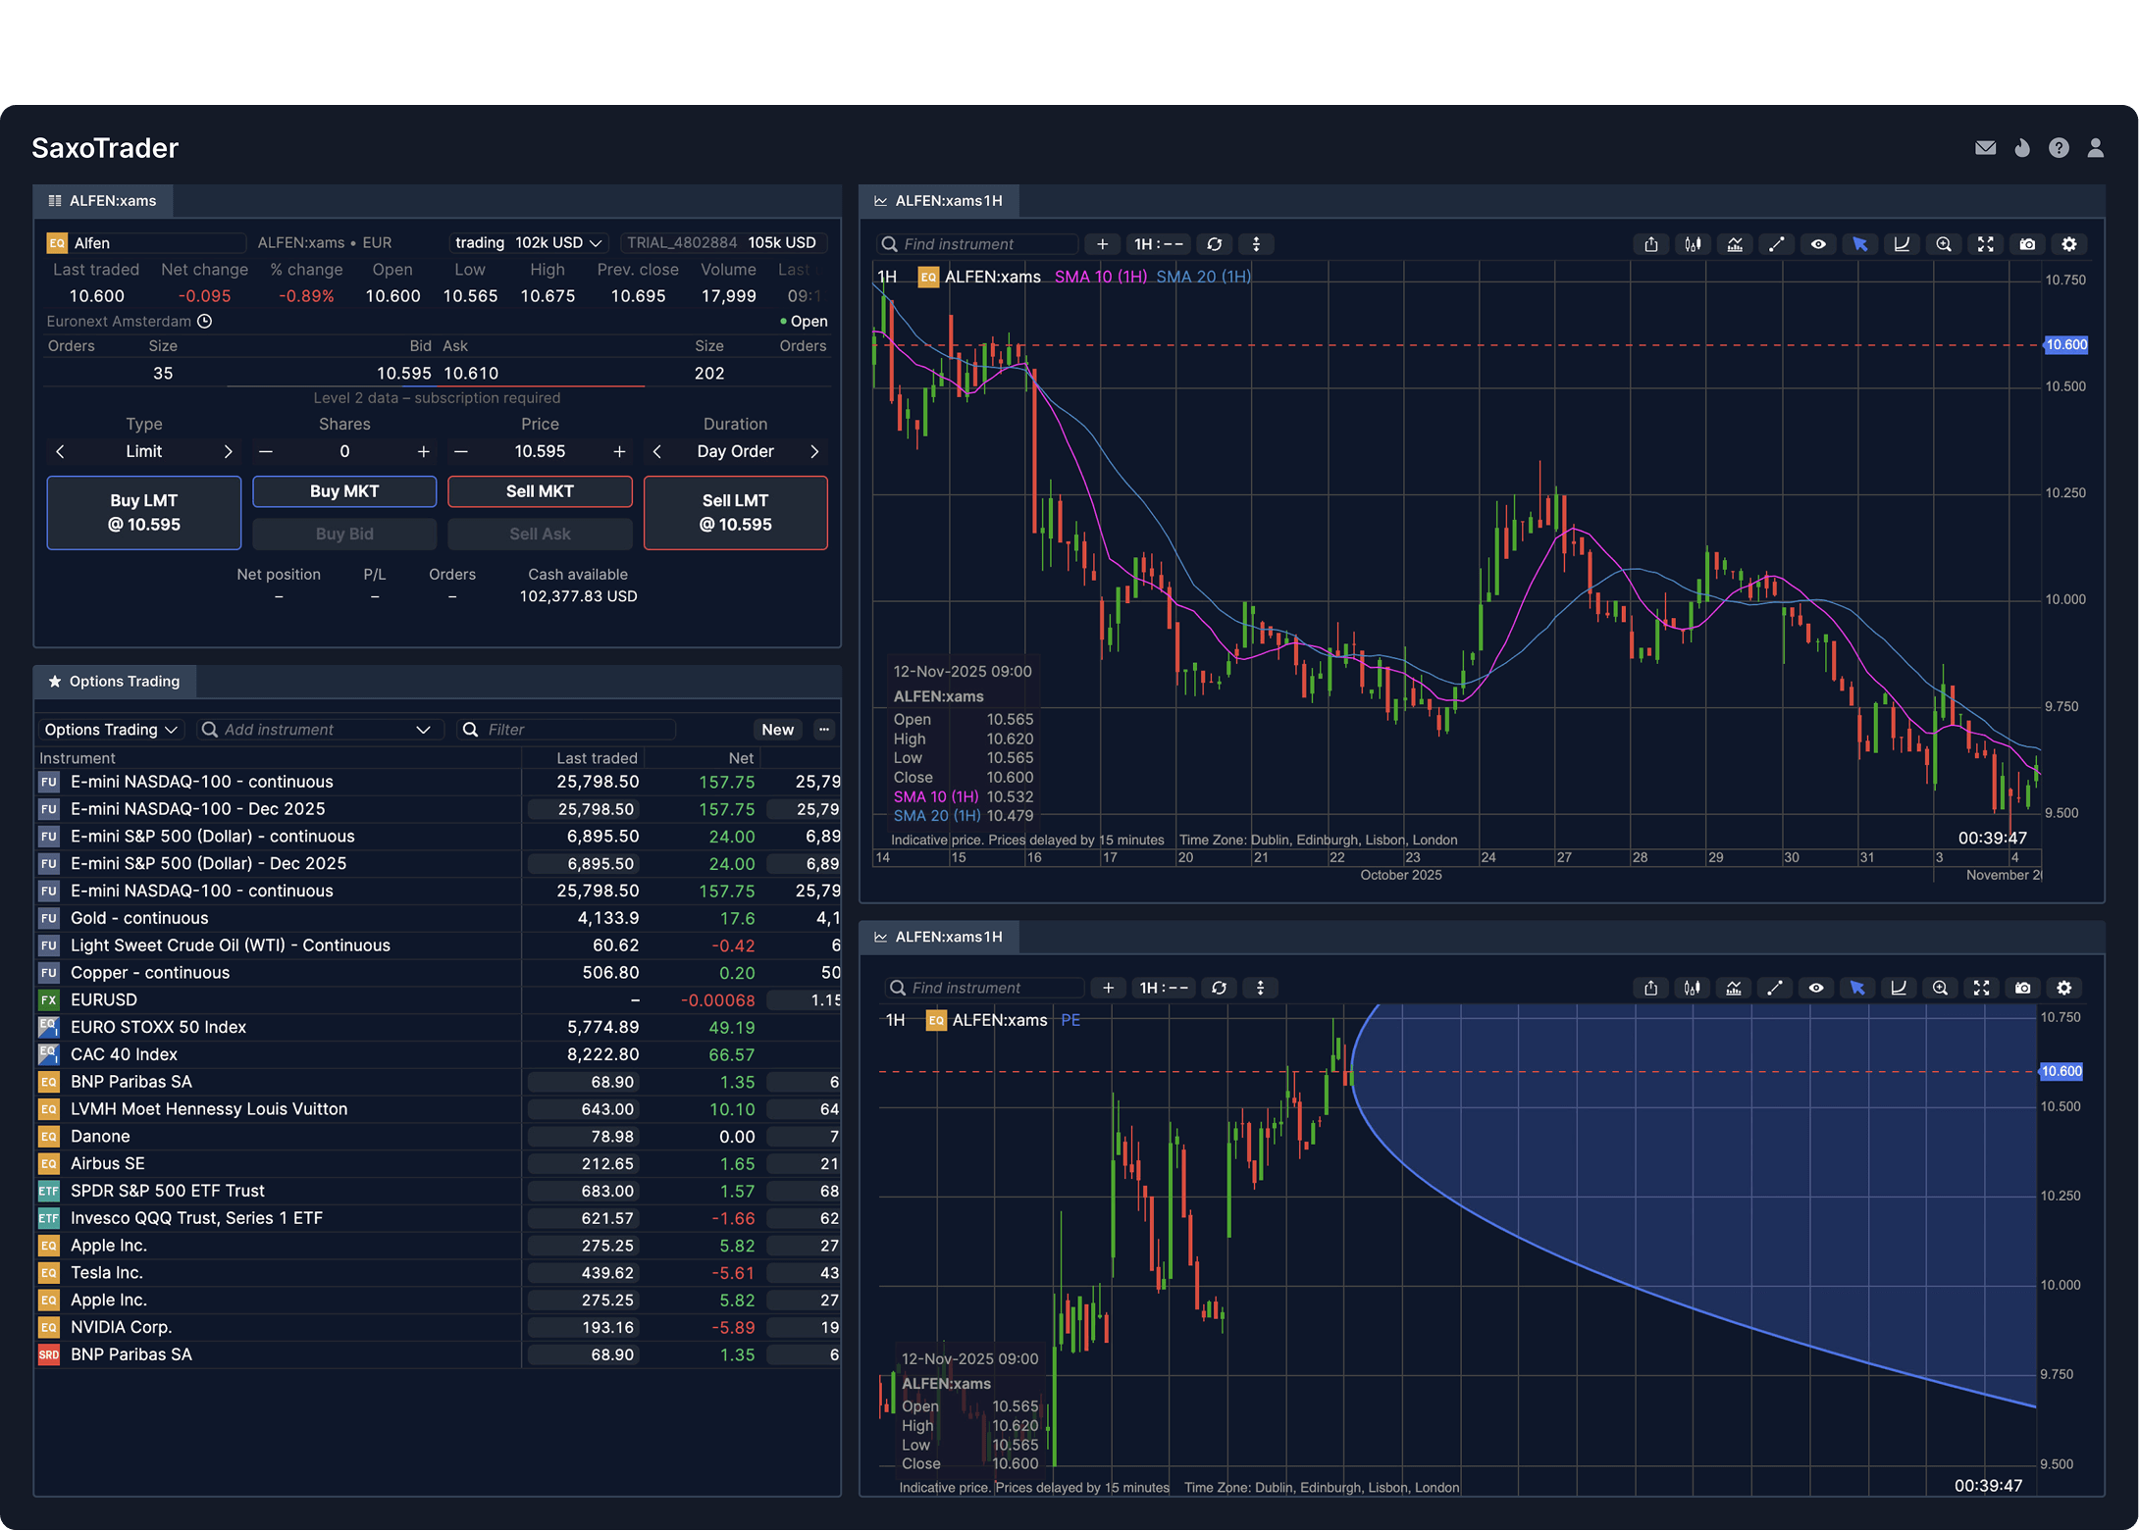This screenshot has height=1531, width=2139.
Task: Open the Options Trading watchlist selector
Action: [110, 729]
